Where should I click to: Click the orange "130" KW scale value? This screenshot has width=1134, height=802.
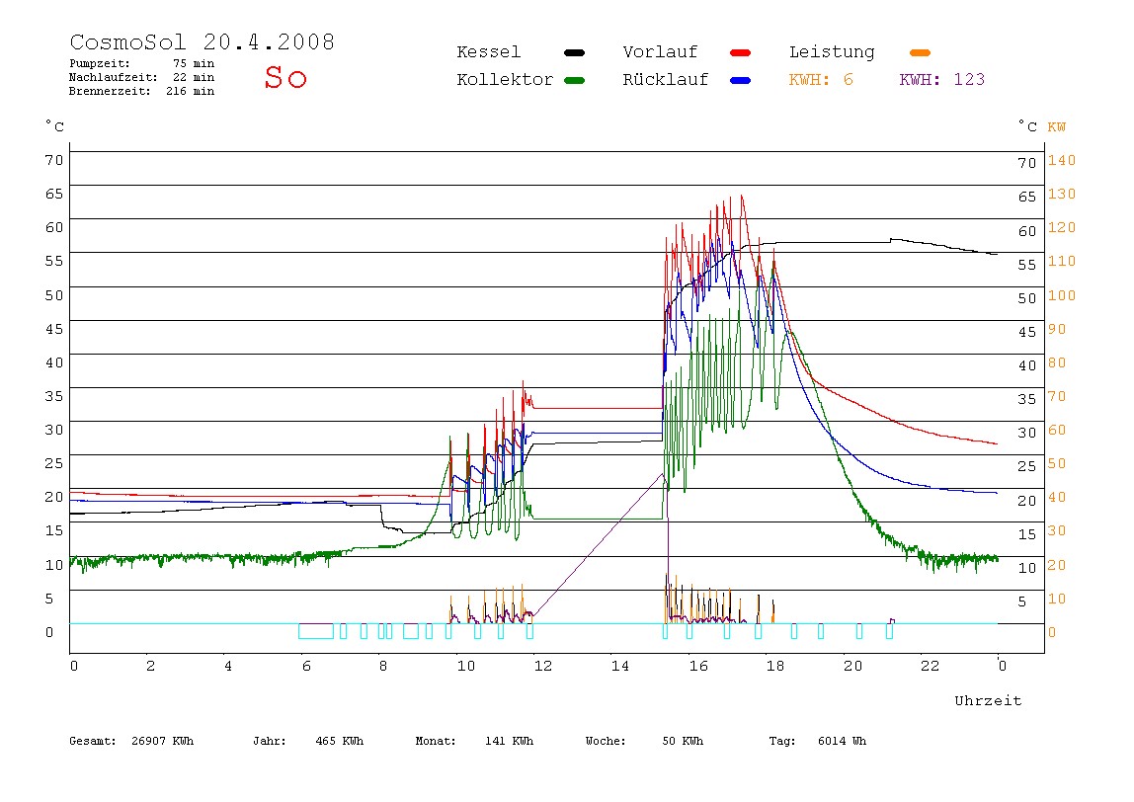pos(1062,194)
